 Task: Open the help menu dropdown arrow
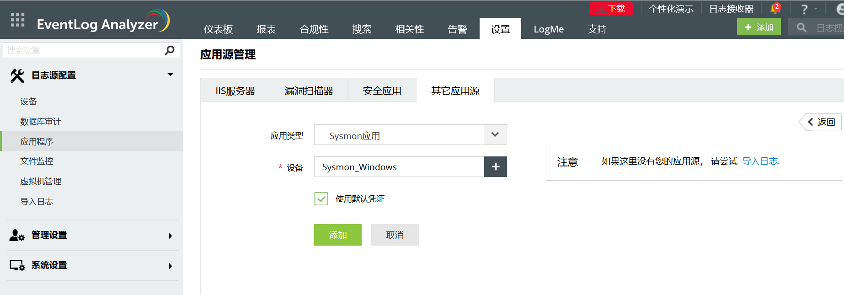pyautogui.click(x=816, y=9)
